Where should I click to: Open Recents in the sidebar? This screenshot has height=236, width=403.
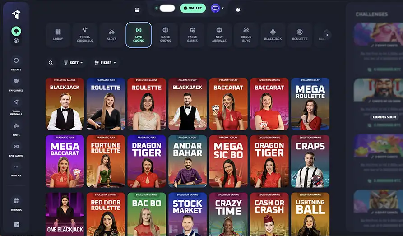coord(16,64)
